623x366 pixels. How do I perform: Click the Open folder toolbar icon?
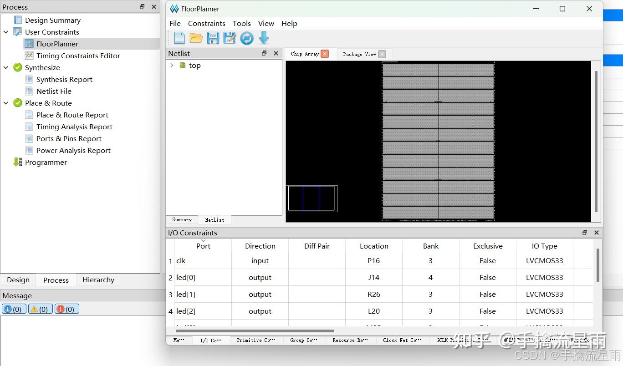pyautogui.click(x=196, y=38)
